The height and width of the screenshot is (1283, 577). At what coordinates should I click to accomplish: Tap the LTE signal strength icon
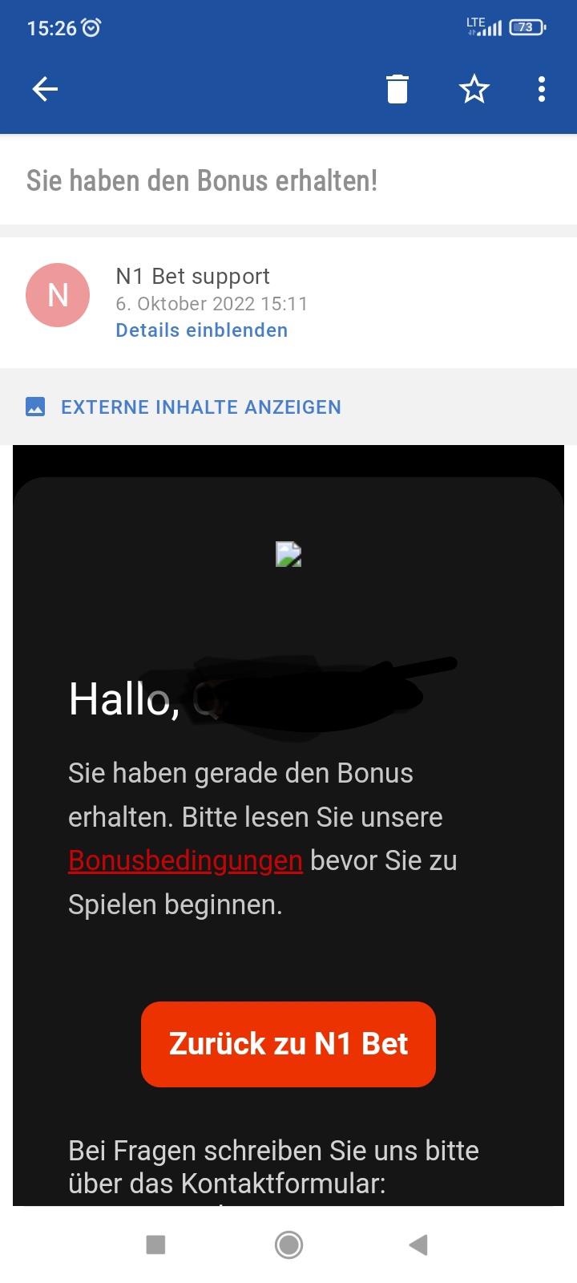[484, 26]
